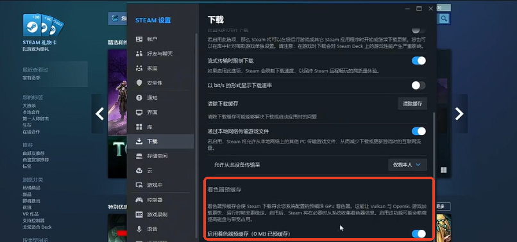Click the 标签 link under 推荐
This screenshot has width=517, height=242.
[27, 166]
